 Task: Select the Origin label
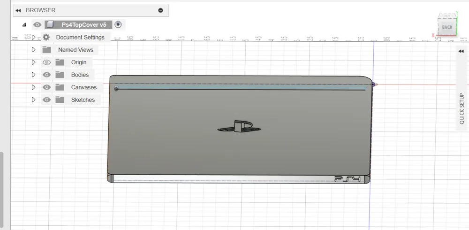click(79, 62)
